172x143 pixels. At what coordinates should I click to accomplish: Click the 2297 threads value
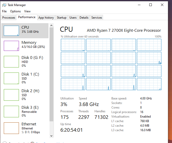84,117
